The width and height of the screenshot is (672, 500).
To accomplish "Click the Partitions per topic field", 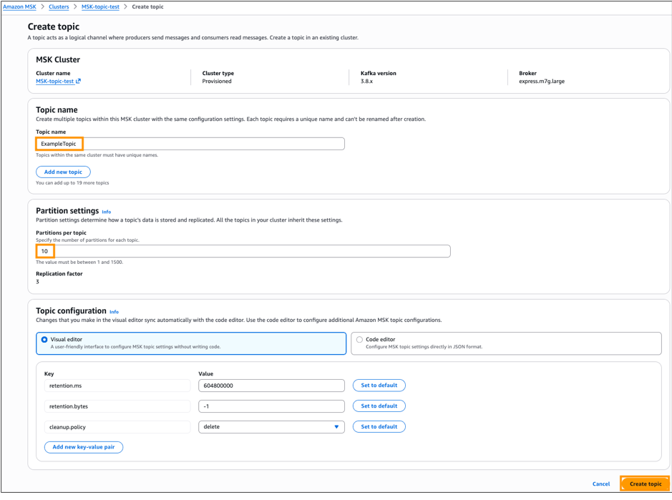I will [x=243, y=251].
